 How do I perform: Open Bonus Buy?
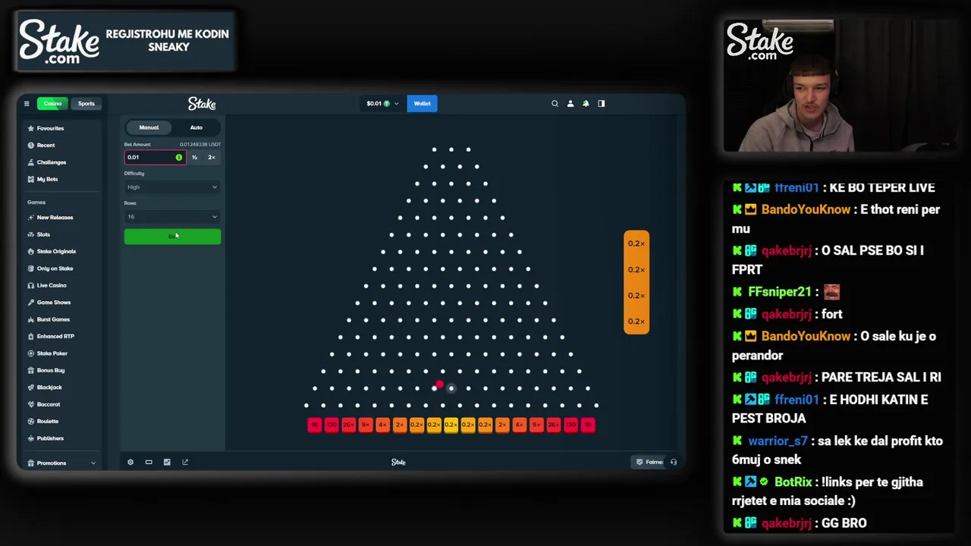(x=50, y=370)
